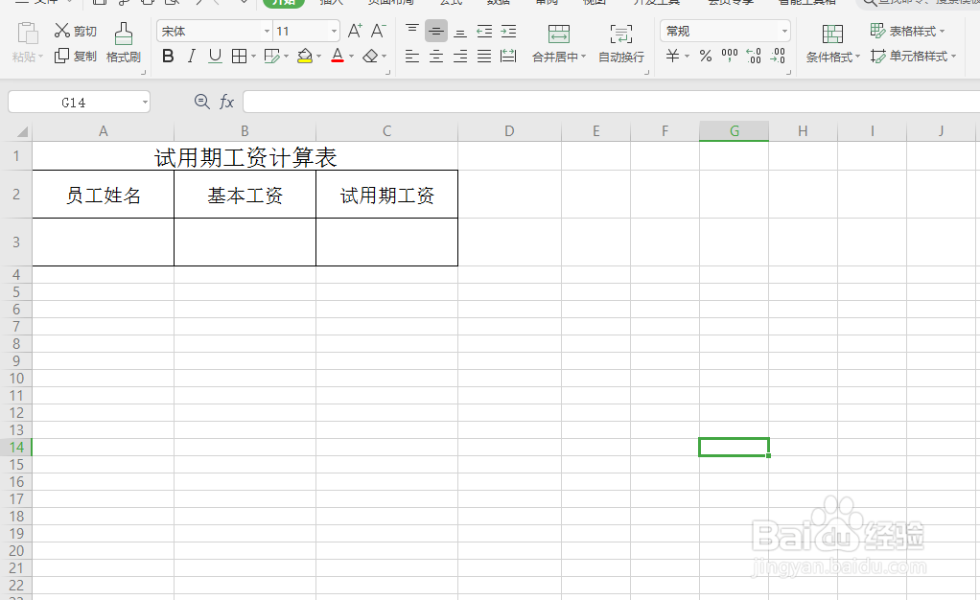Screen dimensions: 980x600
Task: Decrease indent of cell text
Action: pyautogui.click(x=484, y=31)
